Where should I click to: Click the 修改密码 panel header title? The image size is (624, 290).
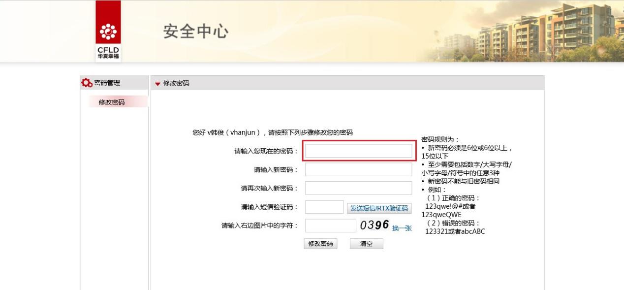[x=176, y=84]
